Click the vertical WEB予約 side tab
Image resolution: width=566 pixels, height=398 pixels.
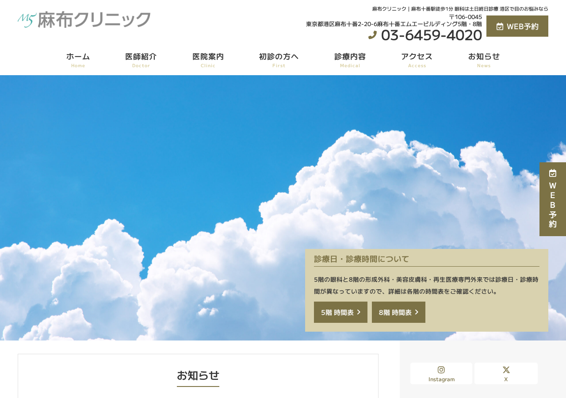tap(553, 199)
